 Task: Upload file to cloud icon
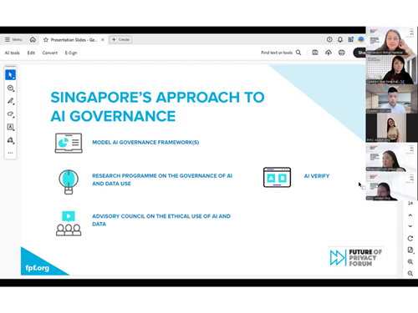(x=329, y=53)
